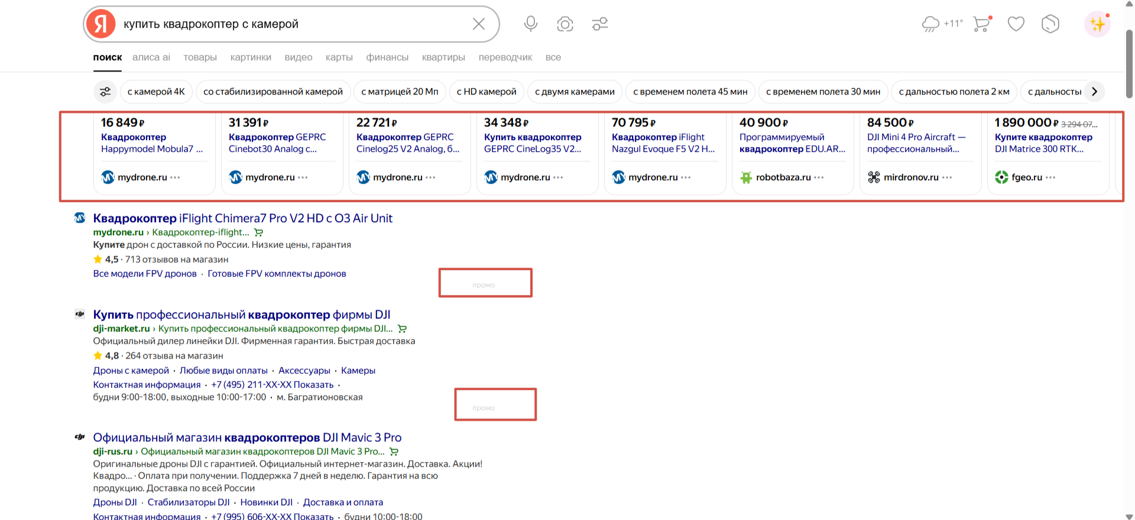
Task: Open more options for mirdronov.ru card
Action: pos(947,177)
